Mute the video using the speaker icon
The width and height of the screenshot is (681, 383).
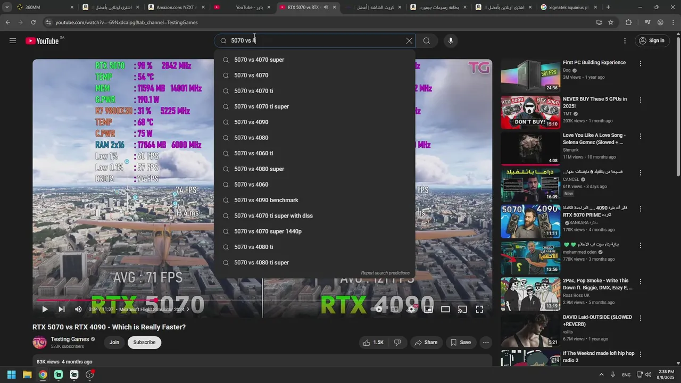pos(78,309)
